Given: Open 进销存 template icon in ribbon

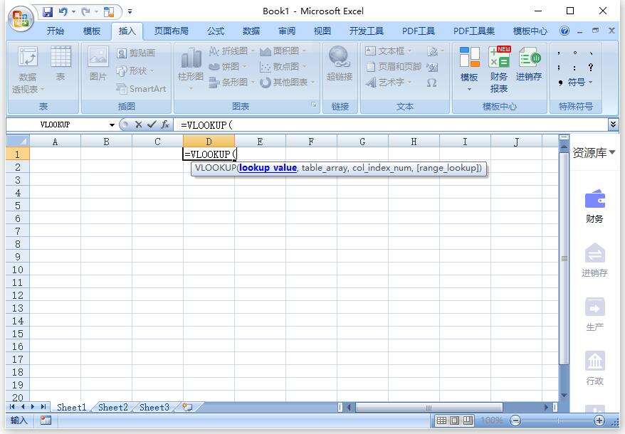Looking at the screenshot, I should 529,65.
